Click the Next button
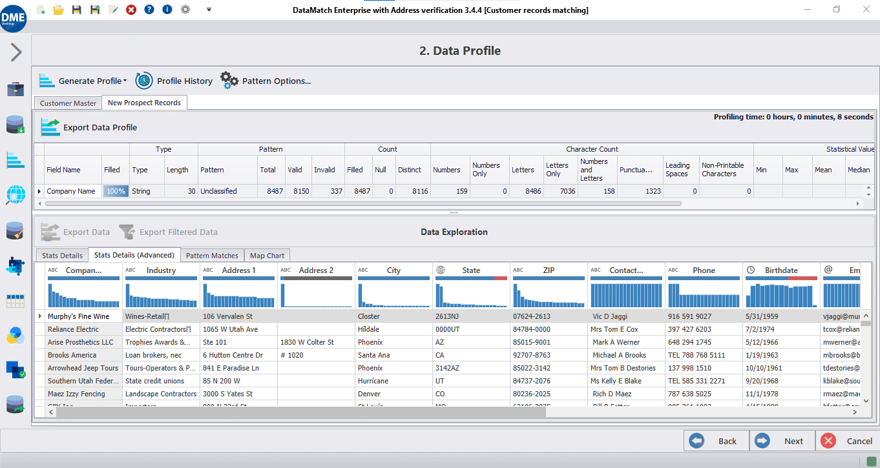 [782, 440]
